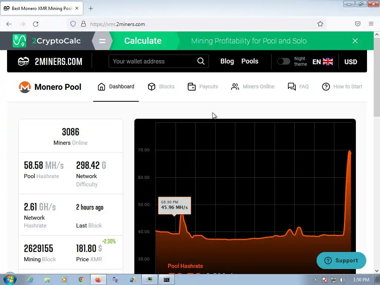Close the Best Monero XMR tab
The width and height of the screenshot is (380, 285).
click(x=77, y=8)
